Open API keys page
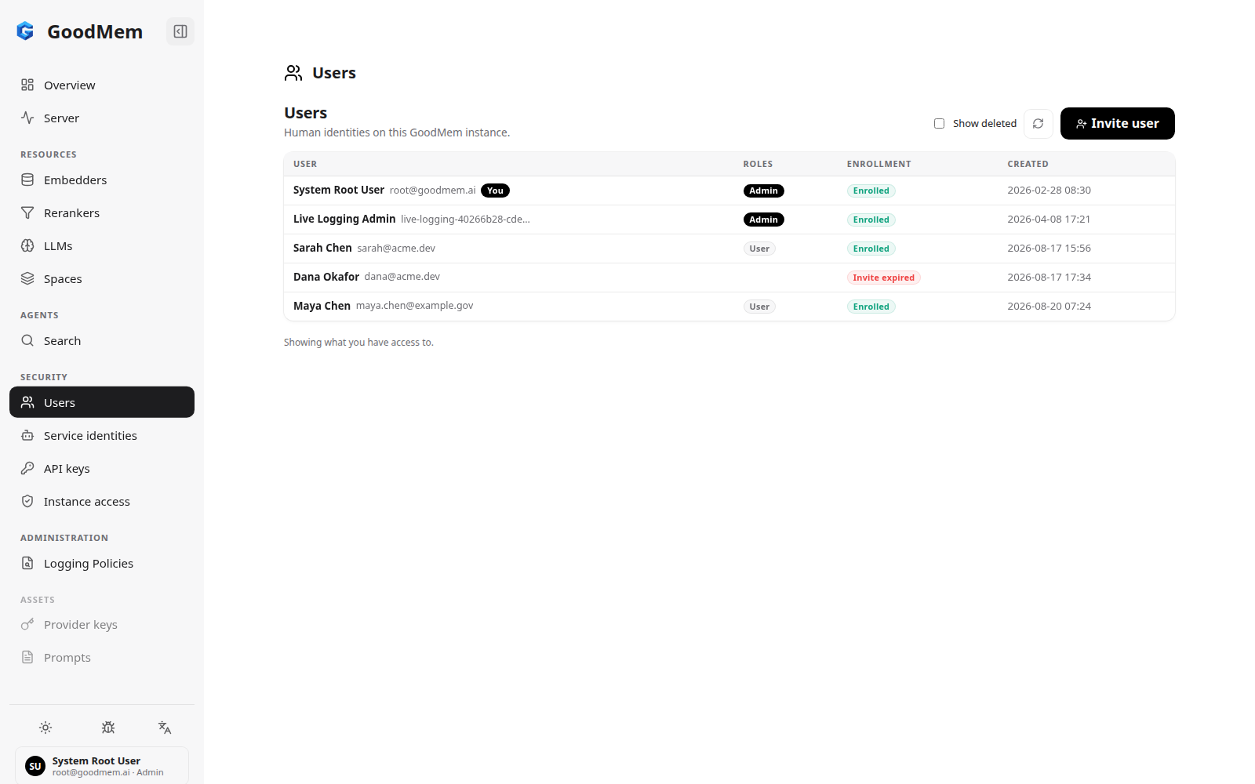 click(x=102, y=468)
